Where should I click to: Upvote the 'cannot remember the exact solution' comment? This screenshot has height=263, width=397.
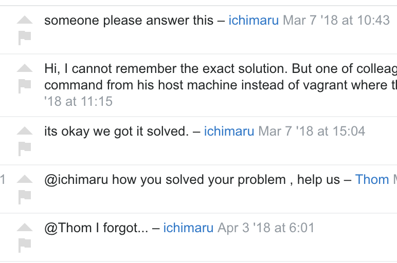(25, 68)
